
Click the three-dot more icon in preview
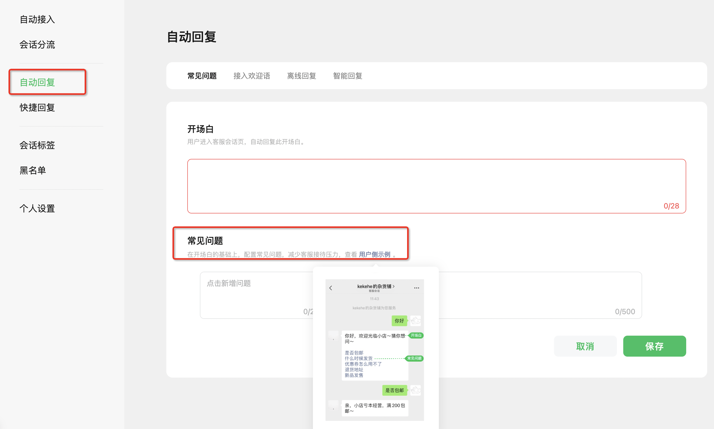point(417,288)
